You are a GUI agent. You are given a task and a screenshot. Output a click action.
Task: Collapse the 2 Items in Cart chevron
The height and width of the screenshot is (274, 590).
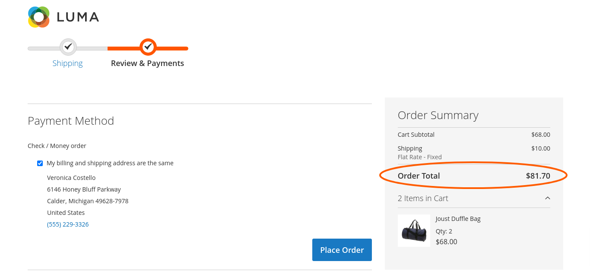547,198
